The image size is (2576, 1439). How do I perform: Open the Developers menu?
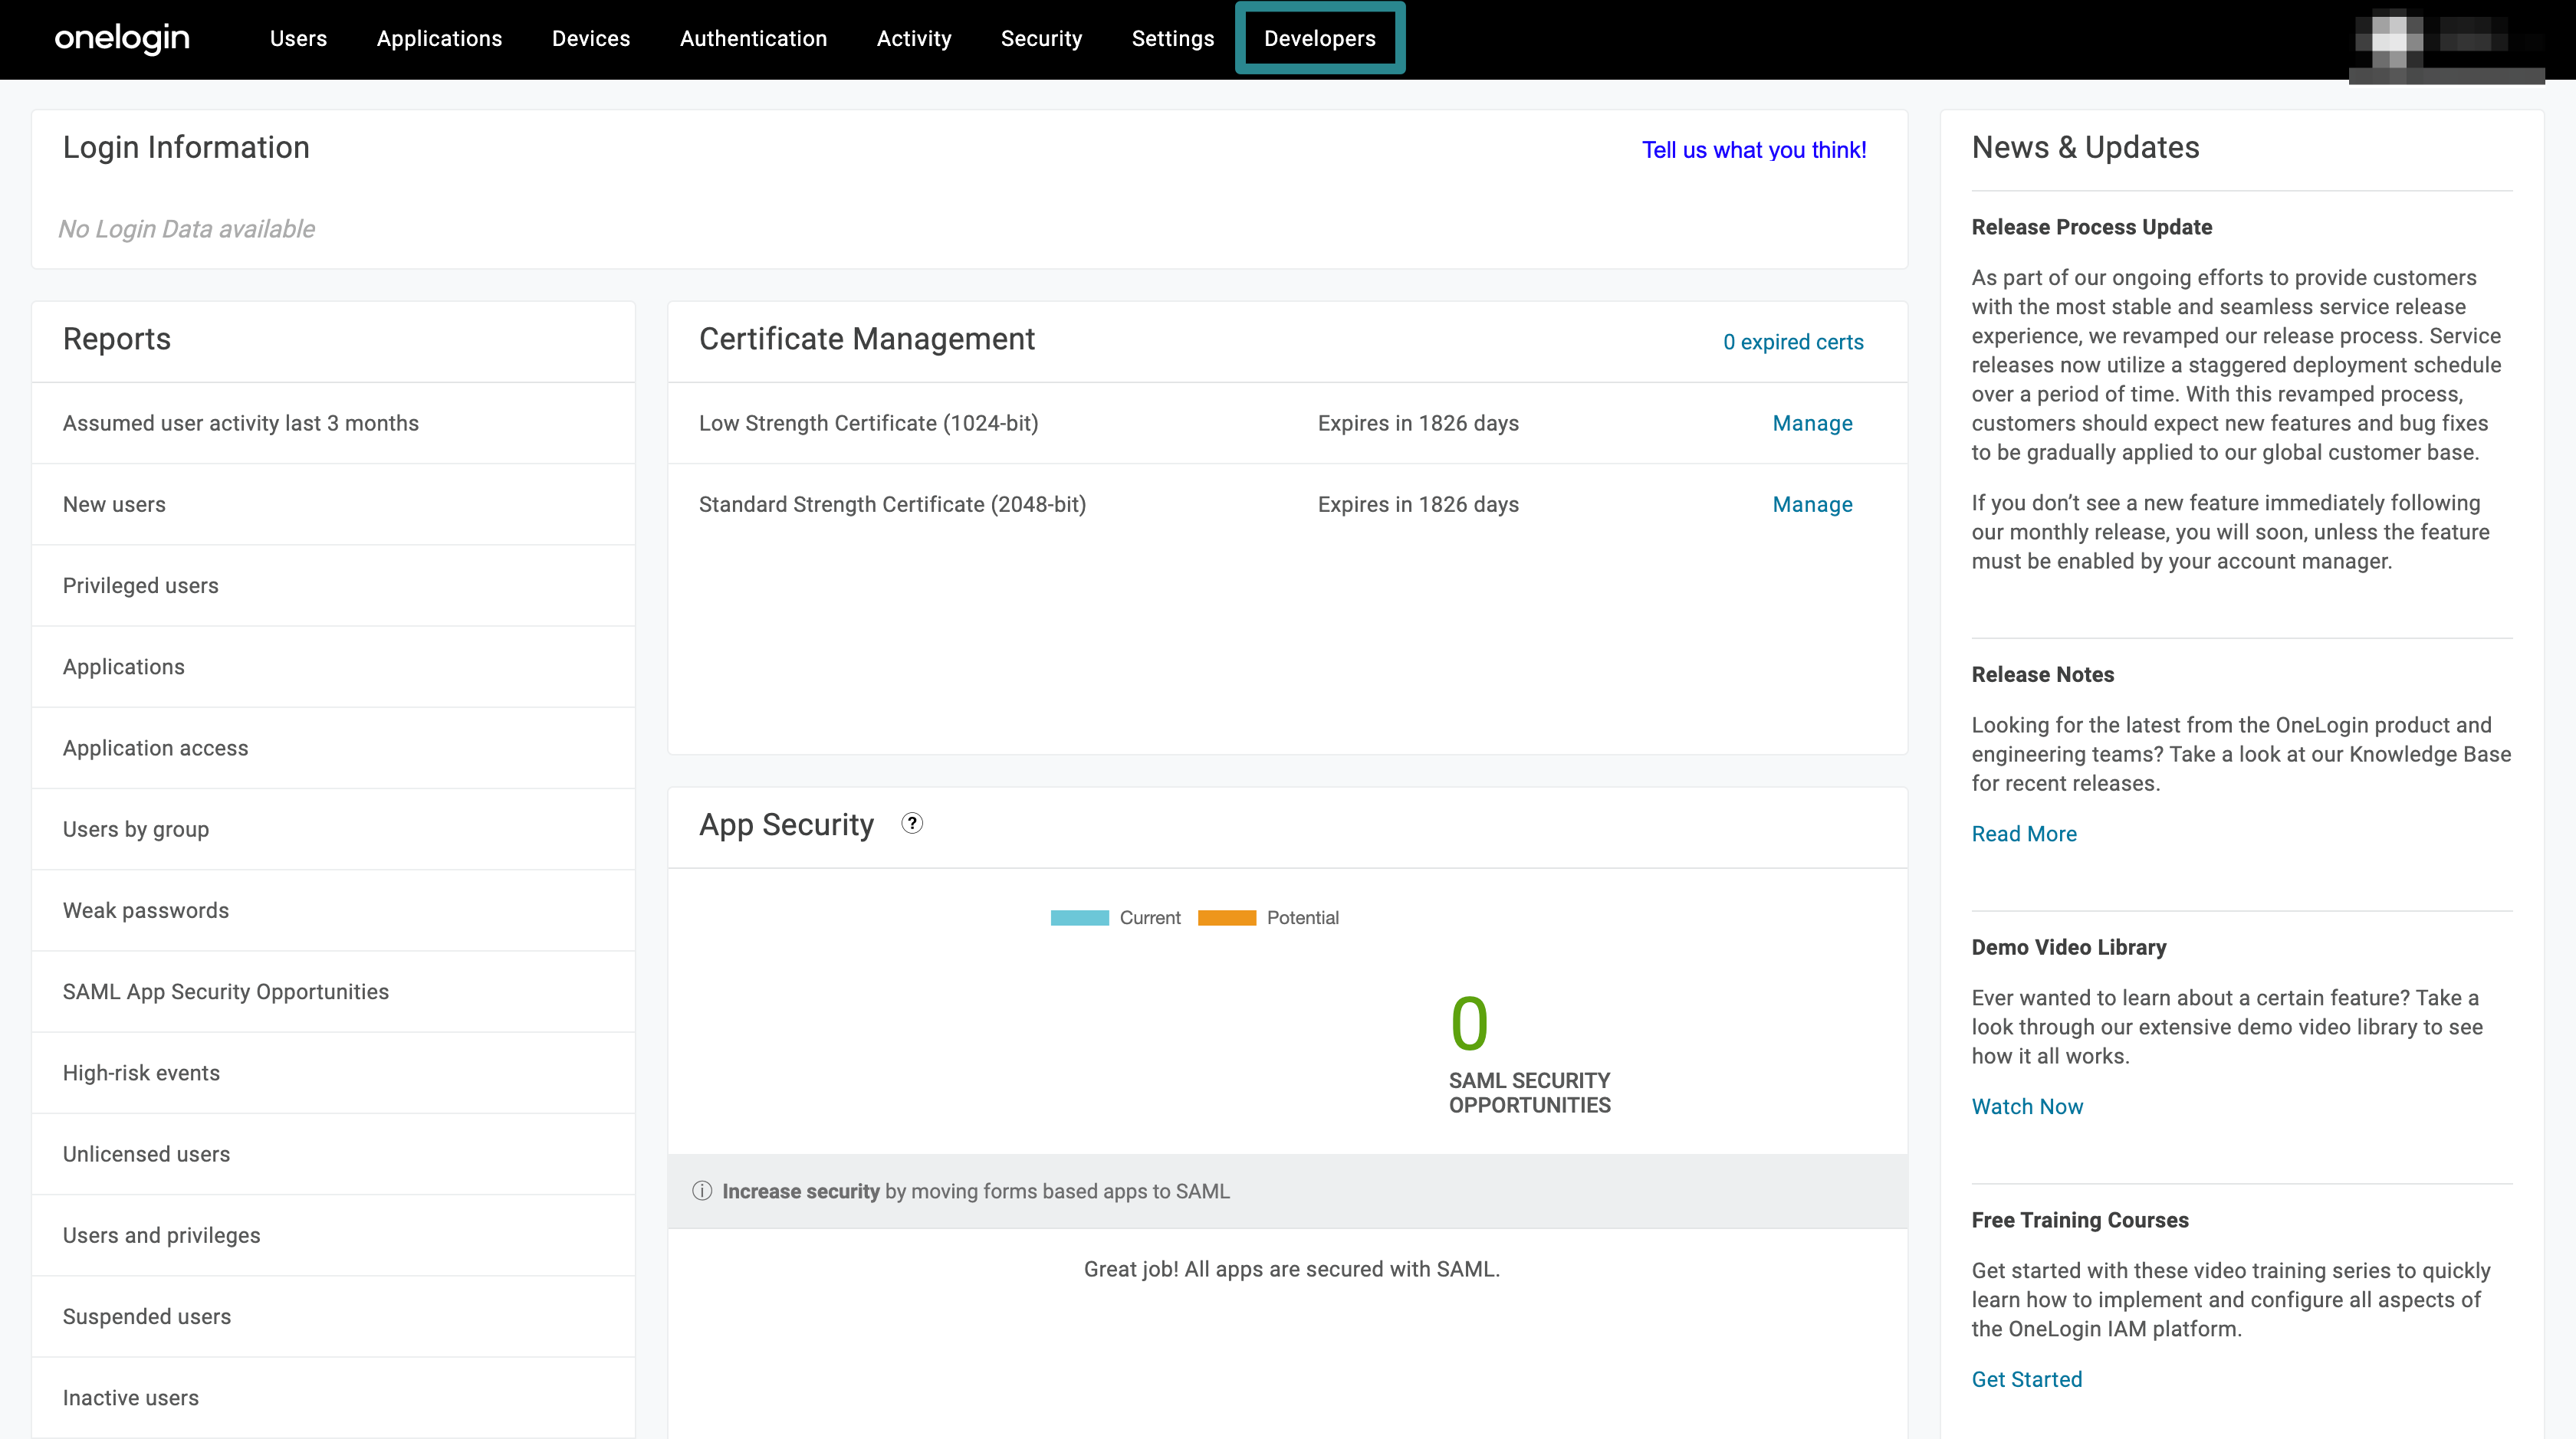pos(1319,38)
